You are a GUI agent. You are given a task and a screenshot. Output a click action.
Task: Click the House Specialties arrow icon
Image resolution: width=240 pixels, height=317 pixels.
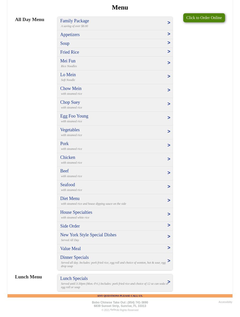(x=169, y=214)
